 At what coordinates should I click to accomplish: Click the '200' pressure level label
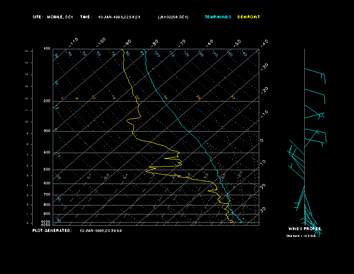pyautogui.click(x=47, y=101)
